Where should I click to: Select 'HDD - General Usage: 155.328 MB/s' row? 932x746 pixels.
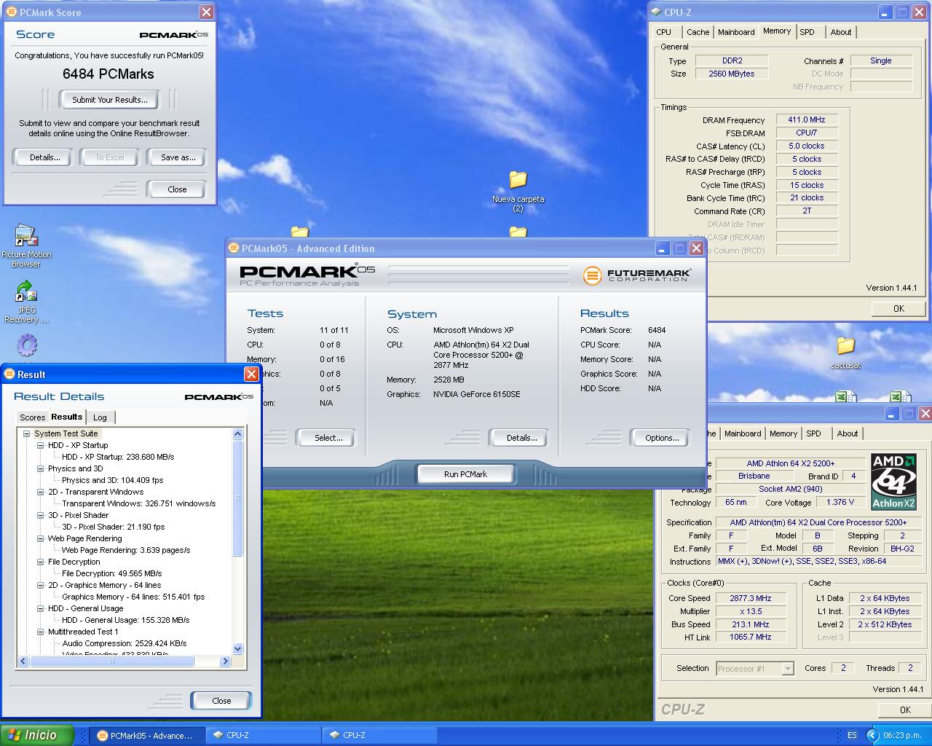125,620
